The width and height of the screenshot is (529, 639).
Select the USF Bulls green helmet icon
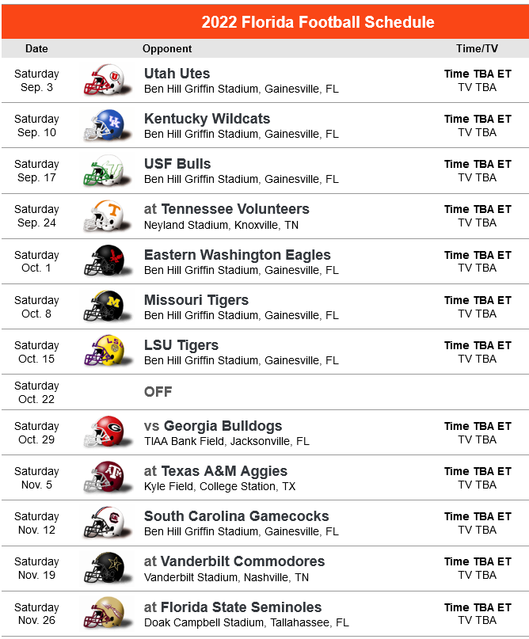click(x=107, y=170)
